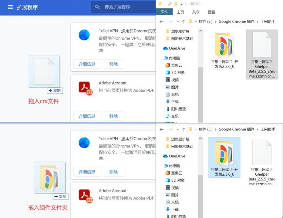
Task: Open 视频 in the lower Explorer tree
Action: pos(172,187)
